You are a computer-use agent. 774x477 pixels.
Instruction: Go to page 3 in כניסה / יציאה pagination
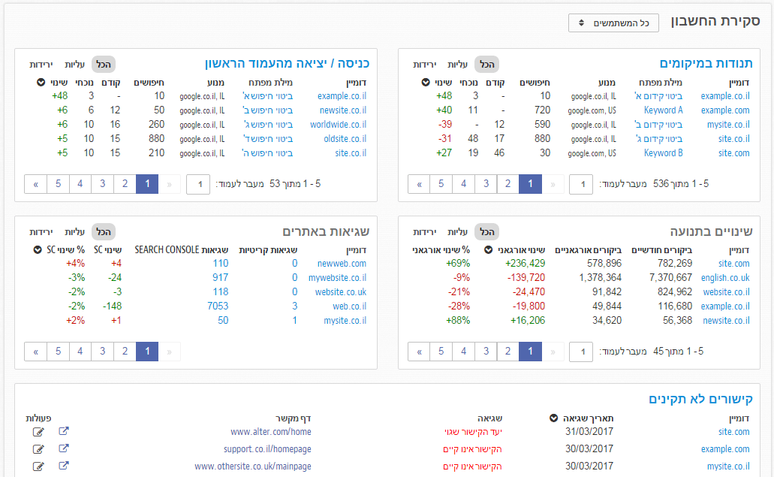tap(103, 184)
